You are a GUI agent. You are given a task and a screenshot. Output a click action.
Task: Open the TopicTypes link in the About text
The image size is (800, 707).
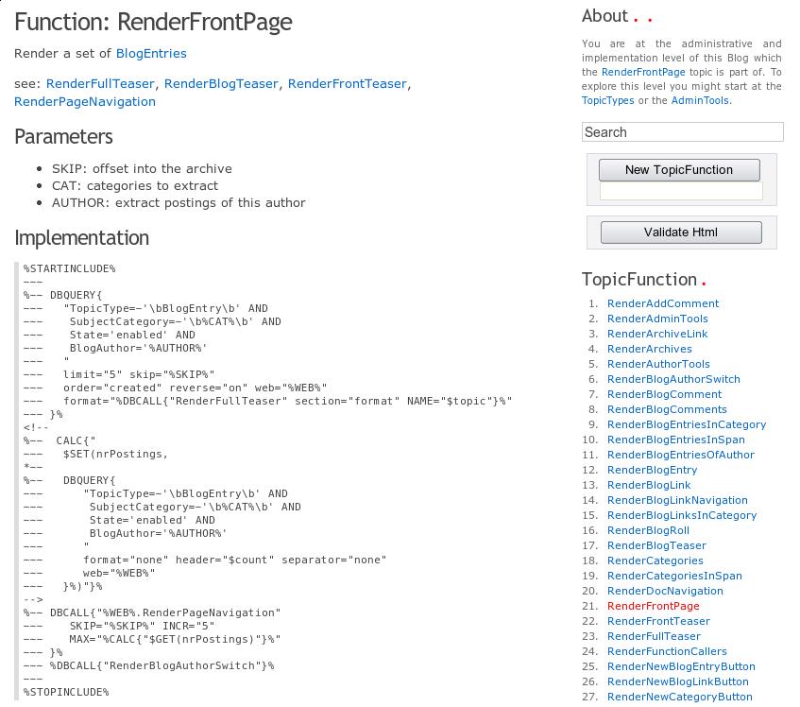point(607,100)
